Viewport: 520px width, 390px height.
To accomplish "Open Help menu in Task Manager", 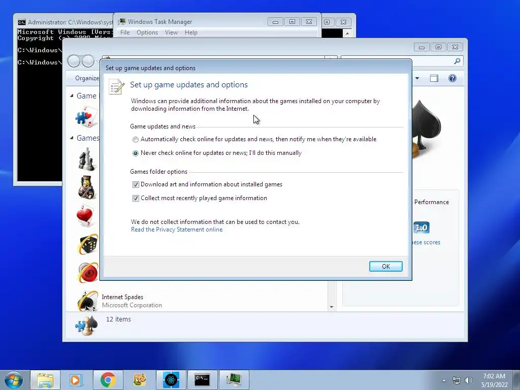I will click(x=191, y=32).
